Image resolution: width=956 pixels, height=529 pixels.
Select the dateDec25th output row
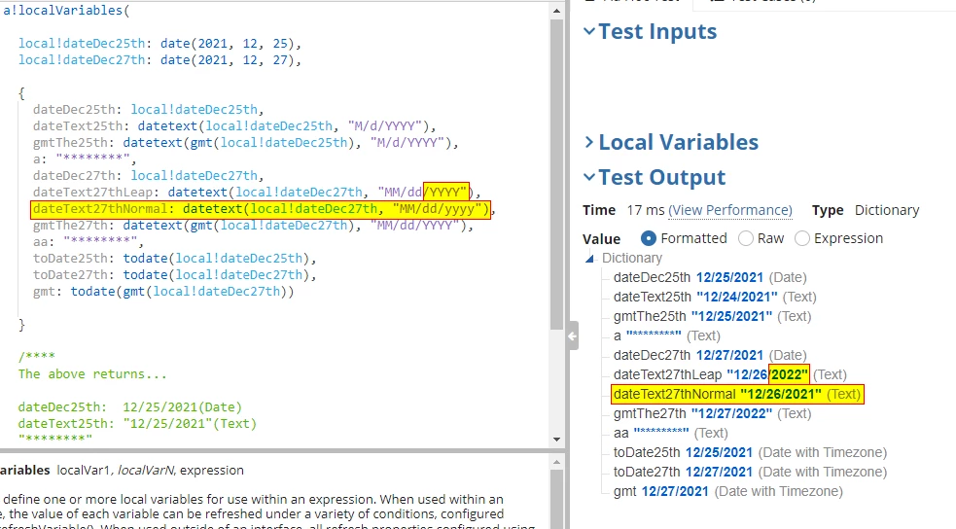point(710,277)
